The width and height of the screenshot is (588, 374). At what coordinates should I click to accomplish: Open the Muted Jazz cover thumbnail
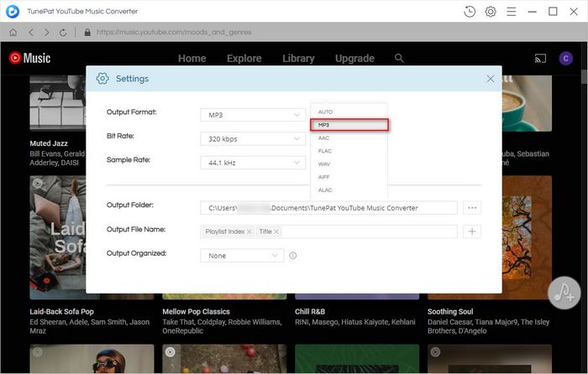pyautogui.click(x=58, y=103)
